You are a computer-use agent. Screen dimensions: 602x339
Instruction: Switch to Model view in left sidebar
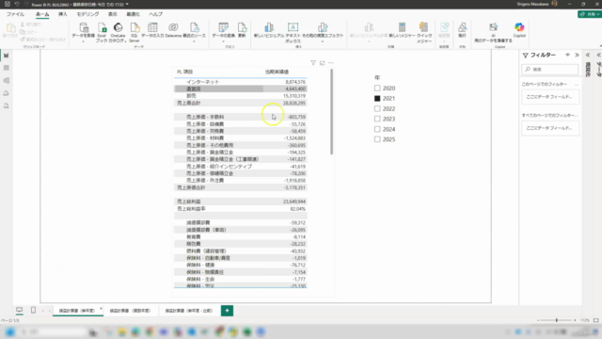[x=7, y=81]
